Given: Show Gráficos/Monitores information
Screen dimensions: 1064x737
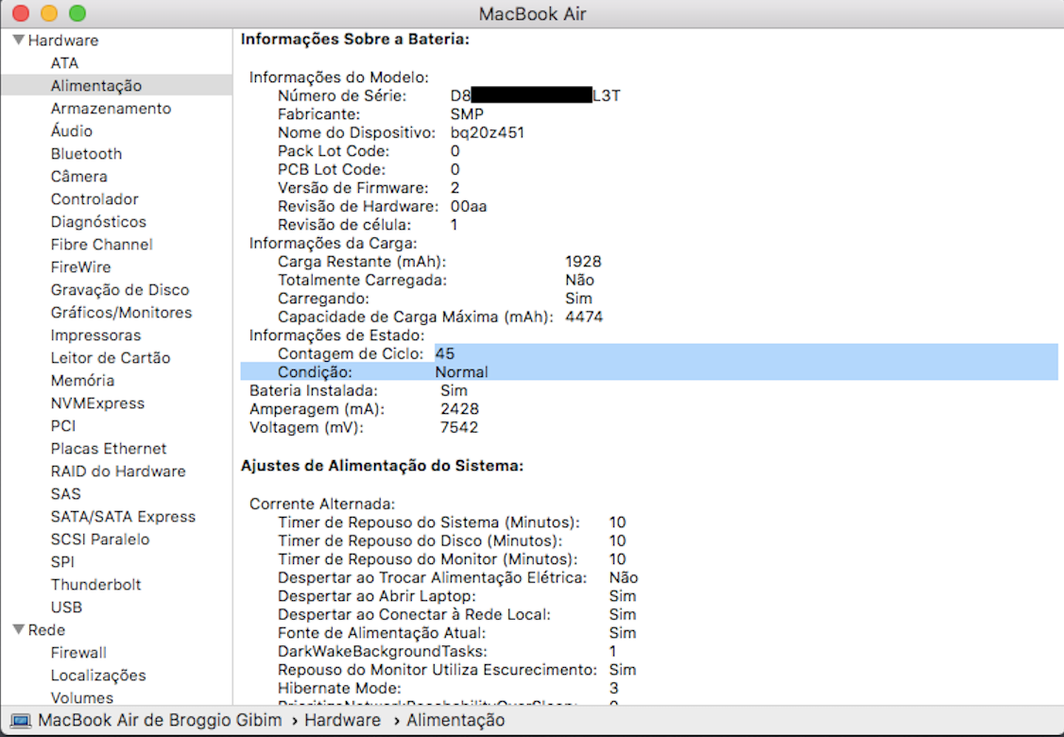Looking at the screenshot, I should point(121,313).
